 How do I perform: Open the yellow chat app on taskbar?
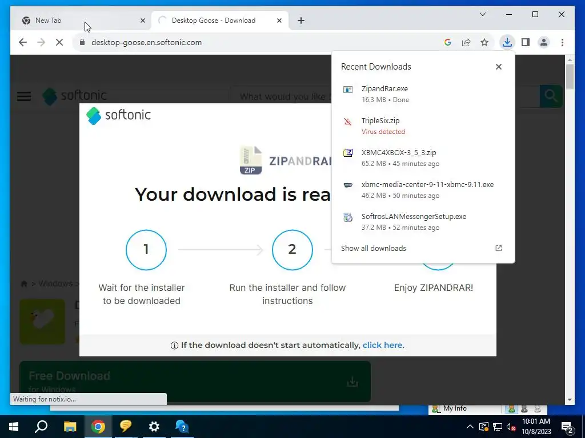click(126, 427)
